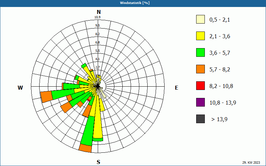Click the '8,2' axis scale value

[97, 34]
